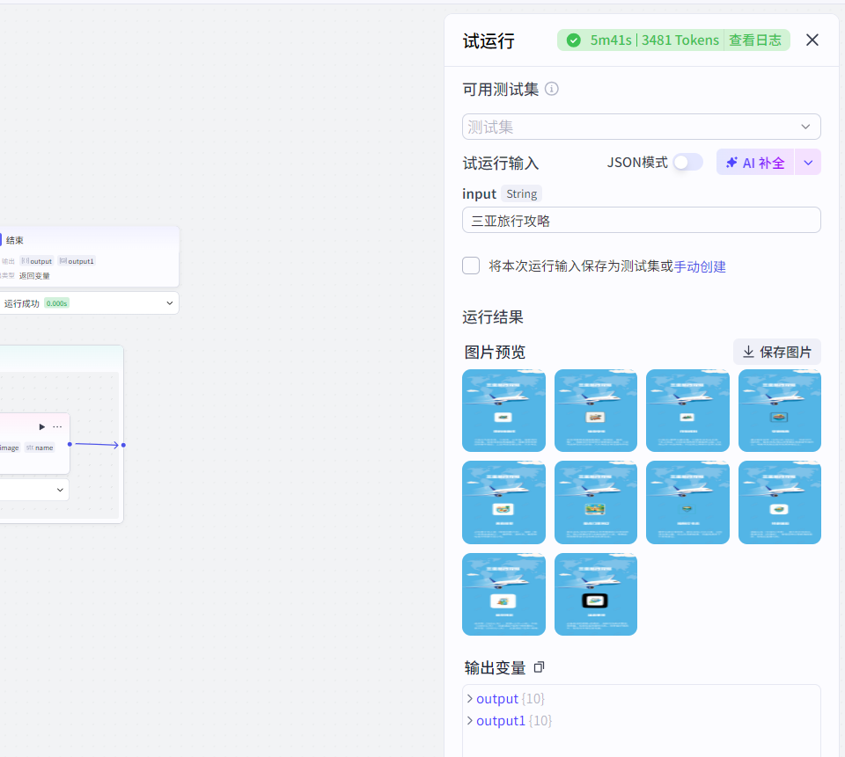
Task: Open the first image preview thumbnail
Action: 503,410
